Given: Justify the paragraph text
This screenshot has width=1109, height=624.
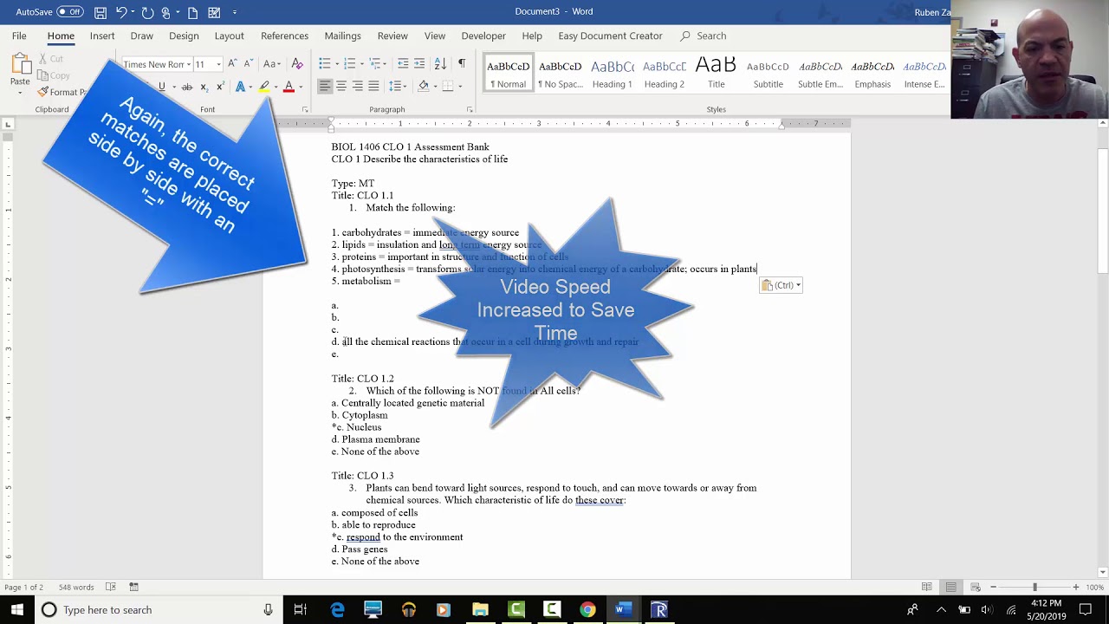Looking at the screenshot, I should pos(373,87).
